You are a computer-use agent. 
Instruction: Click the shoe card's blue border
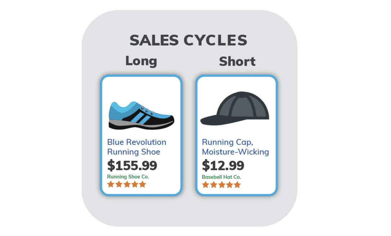point(101,135)
